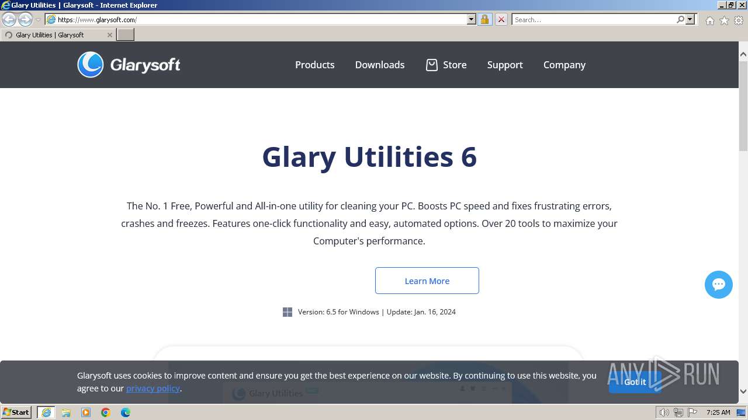This screenshot has height=420, width=748.
Task: Click the version 6.5 update text
Action: [x=377, y=312]
